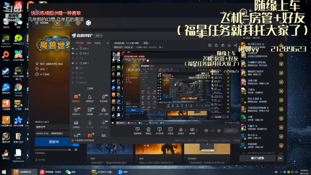Click the exit arrow icon beside 聊天与群组
This screenshot has height=175, width=311.
280,158
